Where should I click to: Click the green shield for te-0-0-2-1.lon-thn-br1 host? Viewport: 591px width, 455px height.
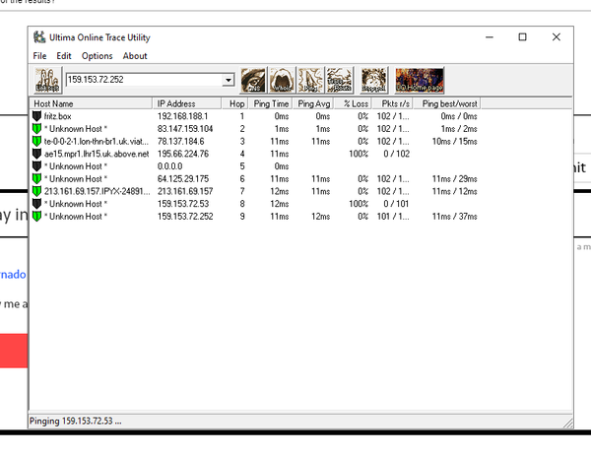pyautogui.click(x=36, y=141)
